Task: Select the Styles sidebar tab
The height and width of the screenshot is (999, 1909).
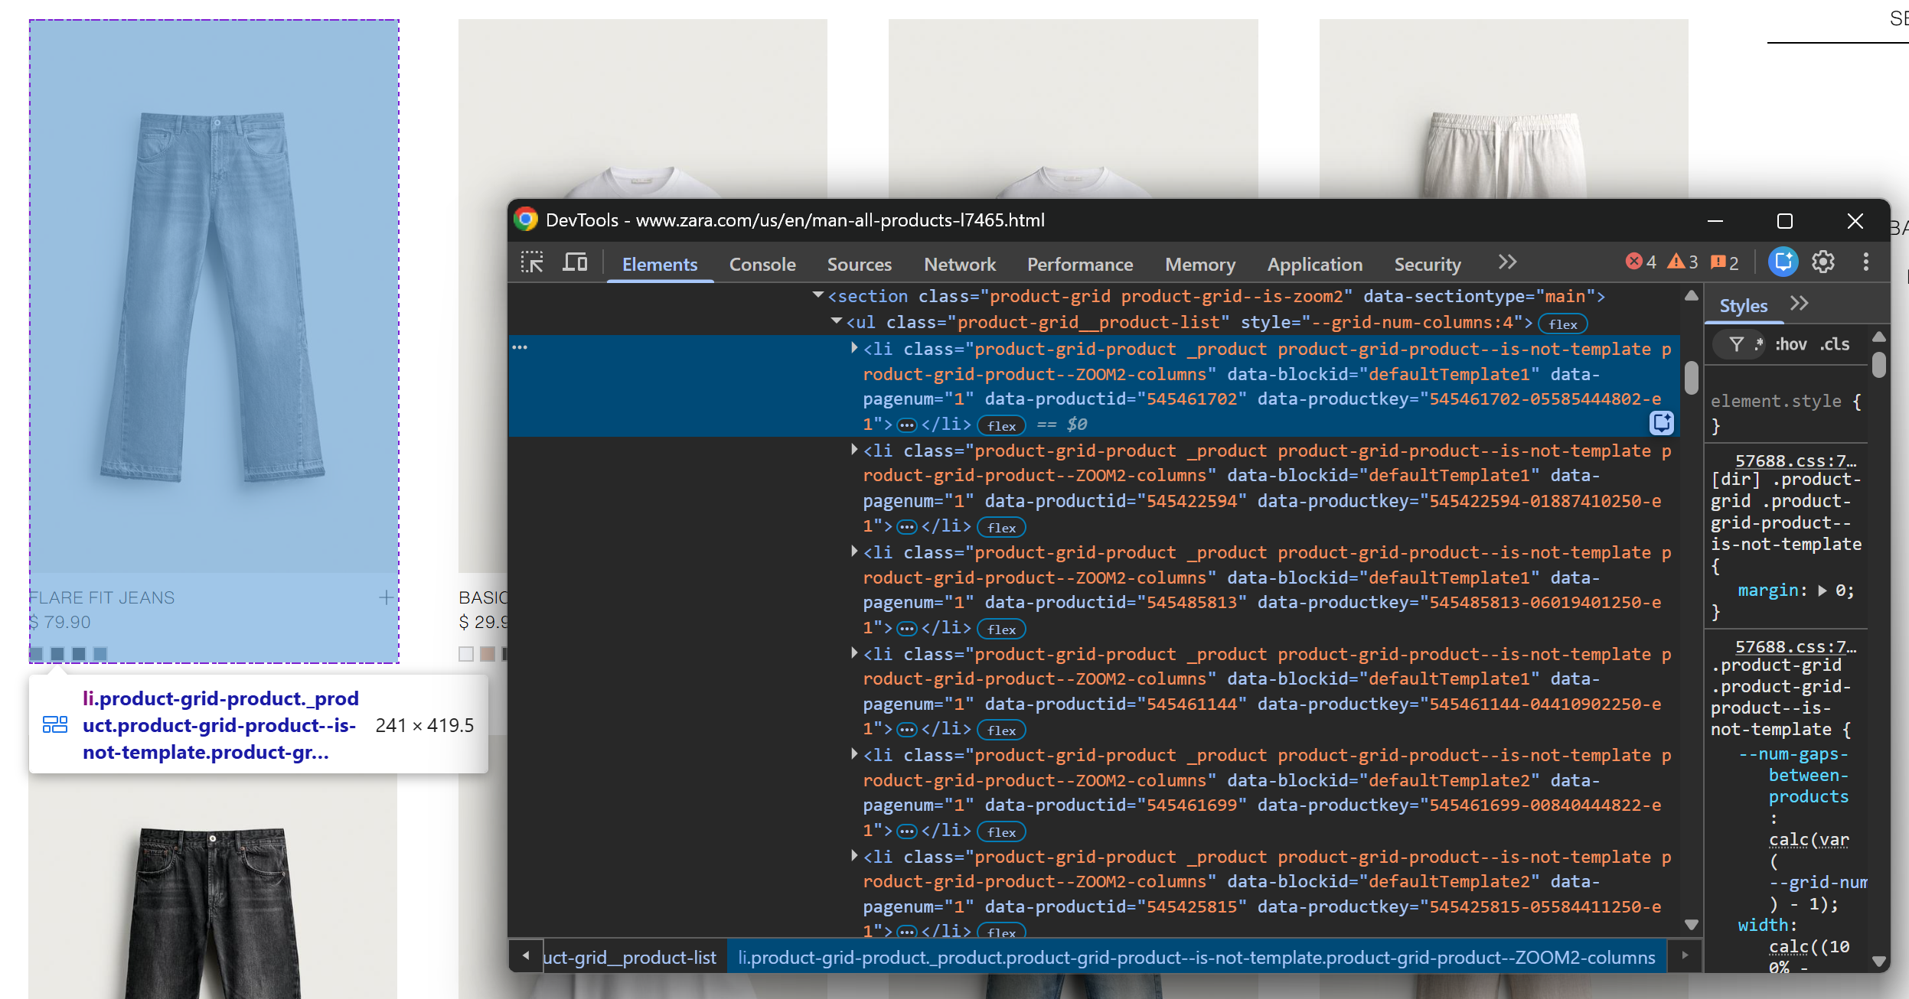Action: pyautogui.click(x=1744, y=305)
